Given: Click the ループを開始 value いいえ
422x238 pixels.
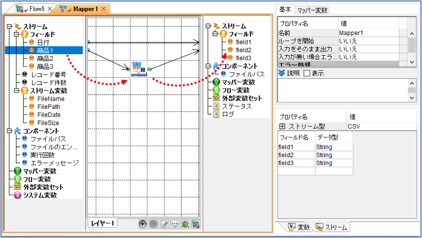Looking at the screenshot, I should coord(368,41).
